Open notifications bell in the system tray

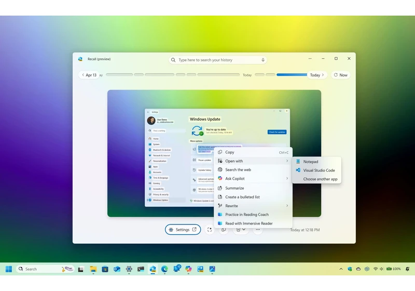point(408,269)
